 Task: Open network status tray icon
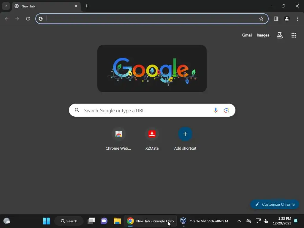(x=258, y=221)
